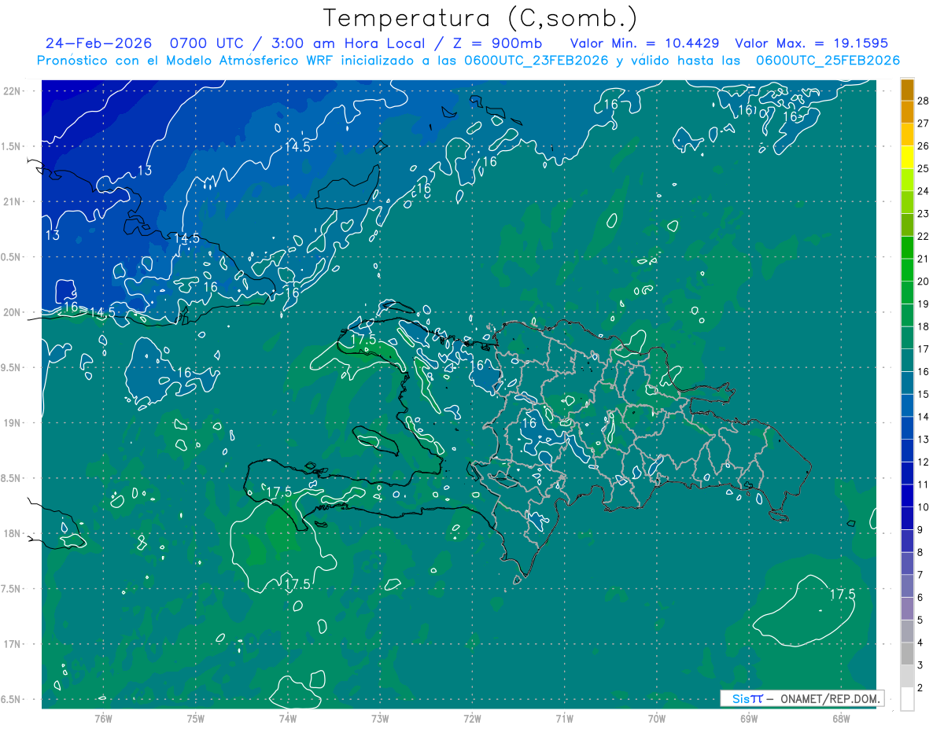Pick the gray swatch between 3 and 4
Image resolution: width=944 pixels, height=729 pixels.
(907, 654)
